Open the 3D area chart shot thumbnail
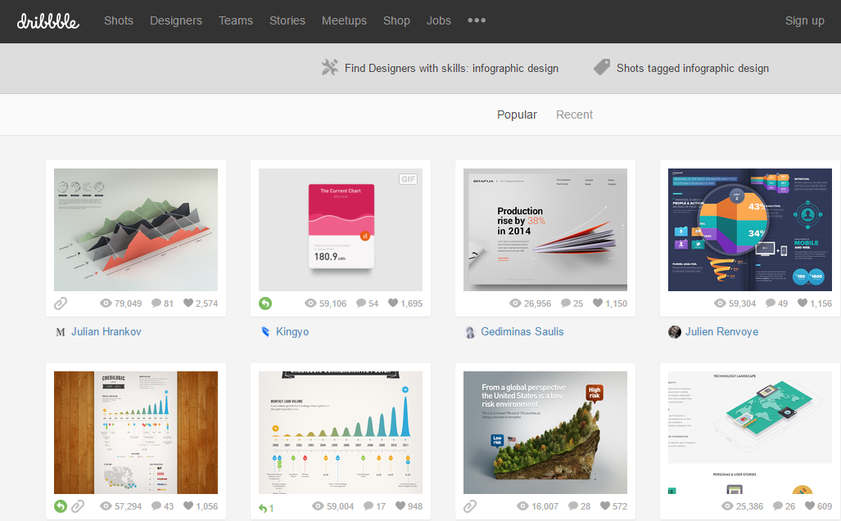This screenshot has height=521, width=841. point(136,230)
